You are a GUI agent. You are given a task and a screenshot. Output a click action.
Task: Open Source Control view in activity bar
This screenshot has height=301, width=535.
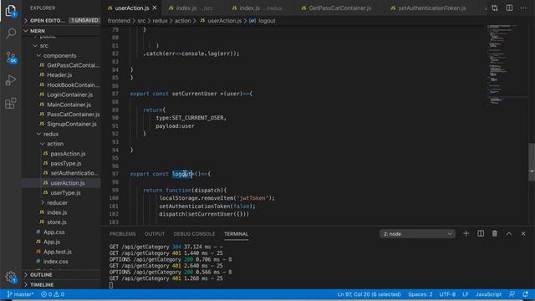coord(11,57)
